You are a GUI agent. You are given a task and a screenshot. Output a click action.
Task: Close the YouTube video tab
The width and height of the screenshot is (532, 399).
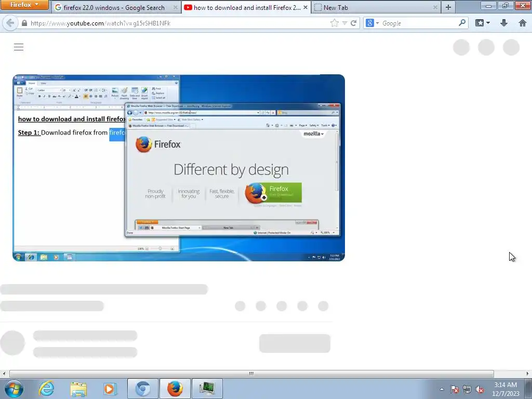click(305, 7)
